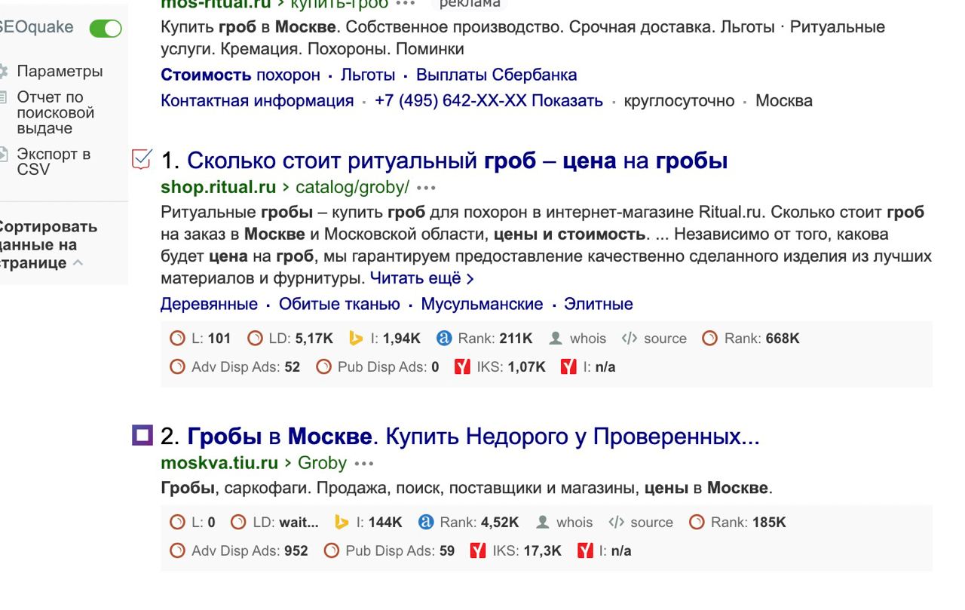965x610 pixels.
Task: Click LD: 5,17K metric
Action: pos(289,339)
